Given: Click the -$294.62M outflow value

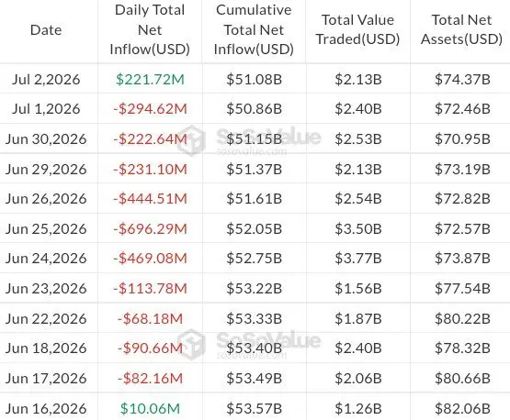Looking at the screenshot, I should [150, 109].
